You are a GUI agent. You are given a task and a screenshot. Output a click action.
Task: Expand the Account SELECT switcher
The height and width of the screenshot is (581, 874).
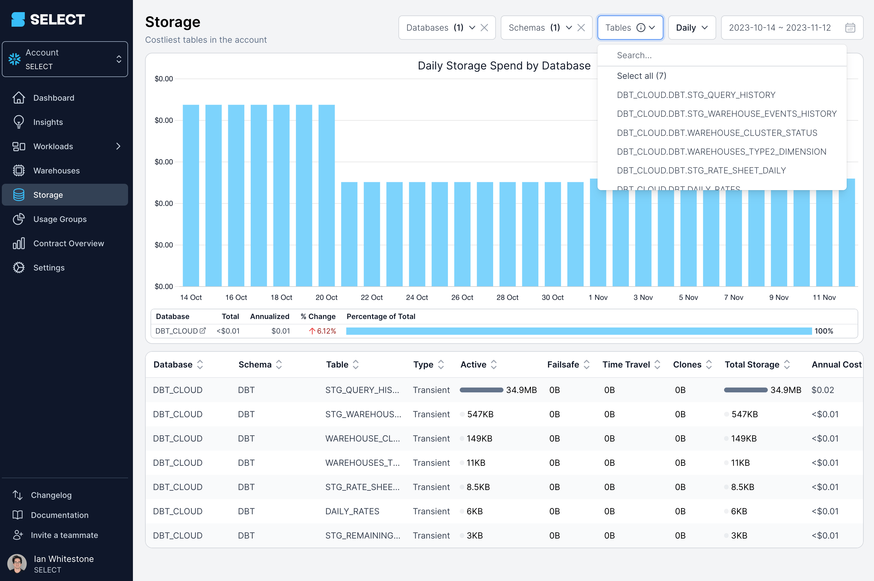click(65, 59)
